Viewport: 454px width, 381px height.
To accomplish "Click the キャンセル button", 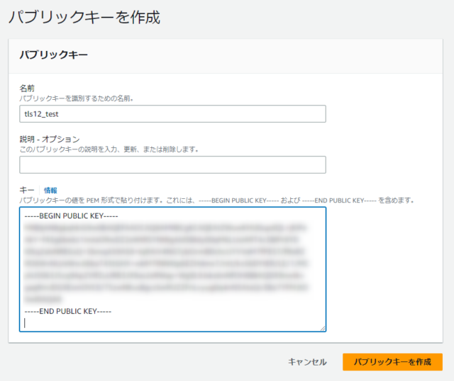I will click(307, 362).
